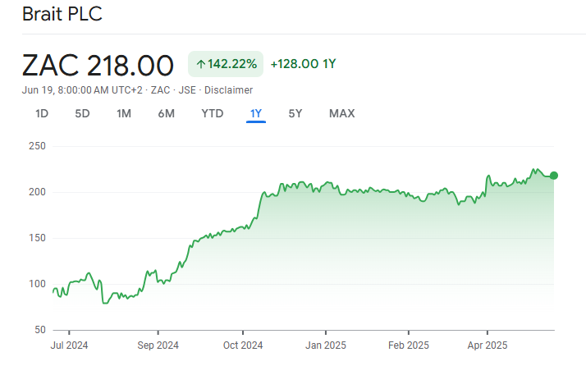Click the Jun 19 timestamp text
Viewport: 586px width, 366px height.
tap(82, 90)
